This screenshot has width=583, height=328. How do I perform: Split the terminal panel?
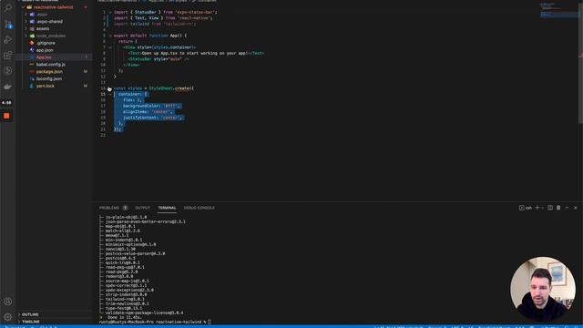point(550,208)
